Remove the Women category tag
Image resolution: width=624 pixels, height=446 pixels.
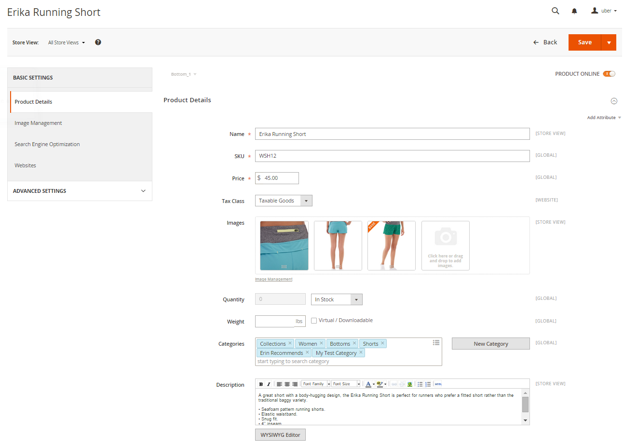point(321,343)
